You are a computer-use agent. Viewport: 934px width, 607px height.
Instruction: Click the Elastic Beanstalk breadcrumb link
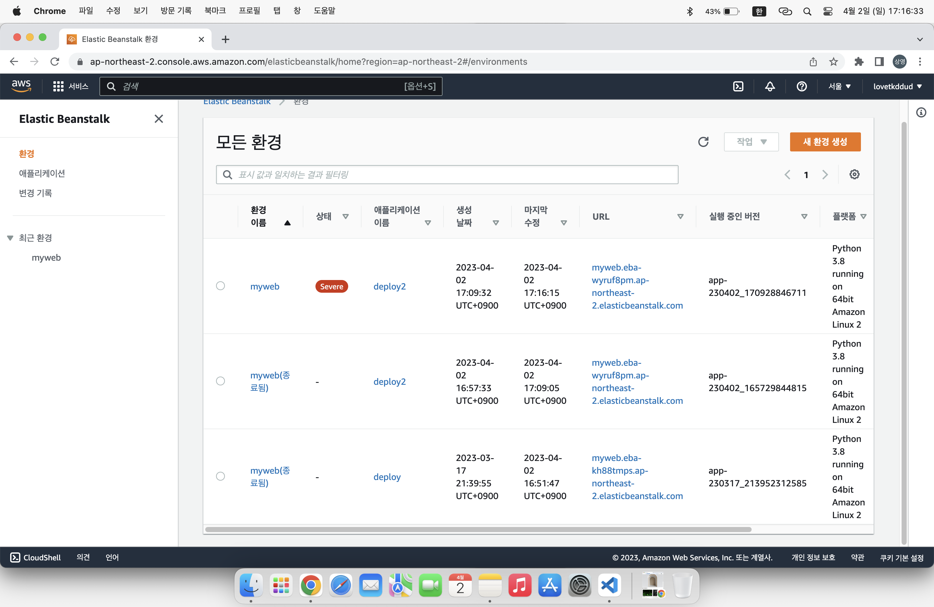coord(237,102)
